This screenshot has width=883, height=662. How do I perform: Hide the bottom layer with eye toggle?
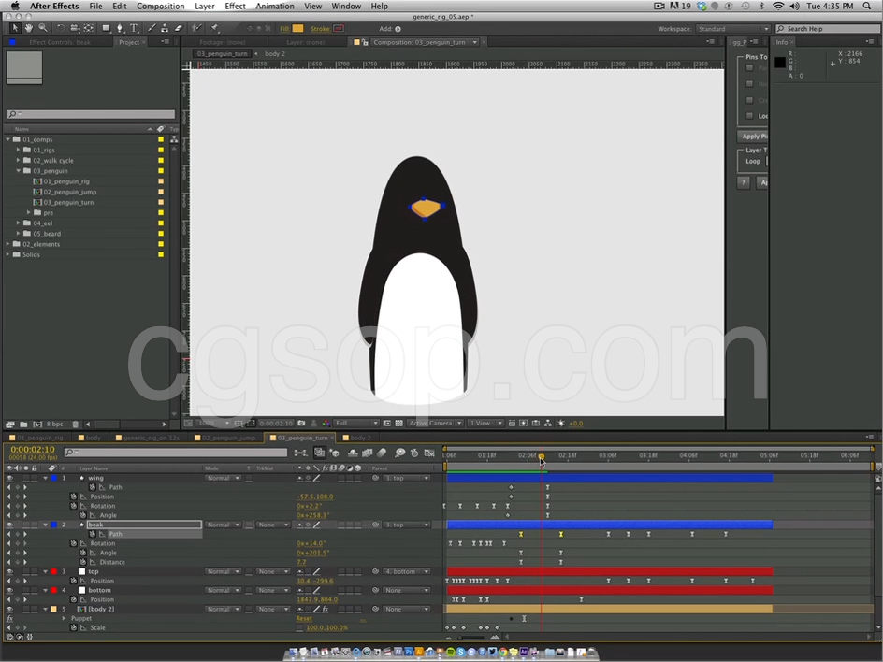click(x=9, y=590)
